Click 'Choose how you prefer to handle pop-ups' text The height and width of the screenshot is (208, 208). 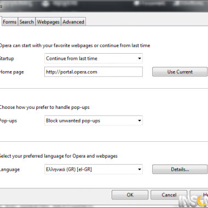pos(44,107)
